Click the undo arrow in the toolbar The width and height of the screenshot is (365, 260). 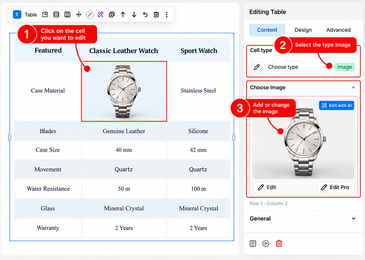click(145, 15)
